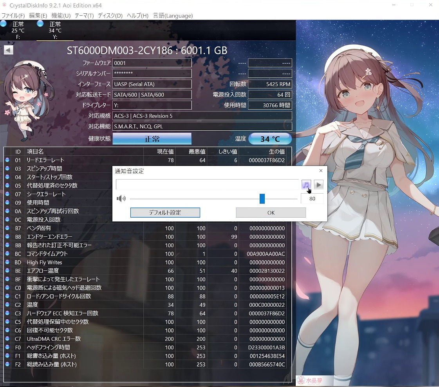Click status dot for C3 ハードウェア ECC row
This screenshot has width=439, height=387.
point(7,313)
